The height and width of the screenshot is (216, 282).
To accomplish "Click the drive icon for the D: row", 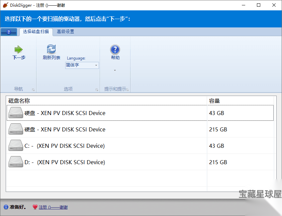I will coord(16,162).
